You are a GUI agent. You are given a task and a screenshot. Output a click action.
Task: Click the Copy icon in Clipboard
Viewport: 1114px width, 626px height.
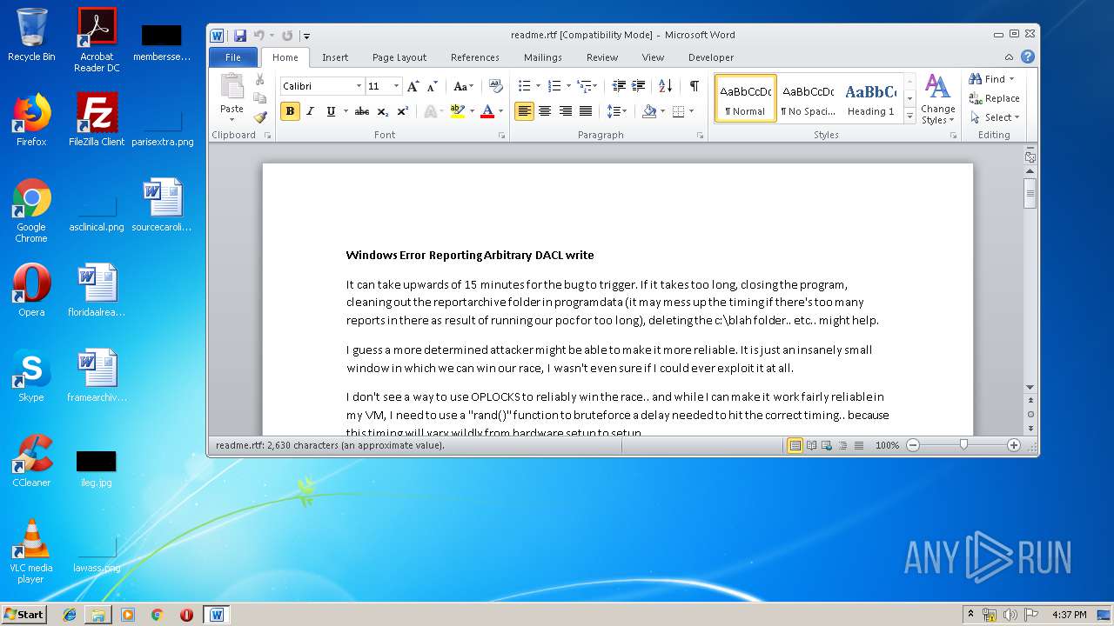pyautogui.click(x=259, y=98)
